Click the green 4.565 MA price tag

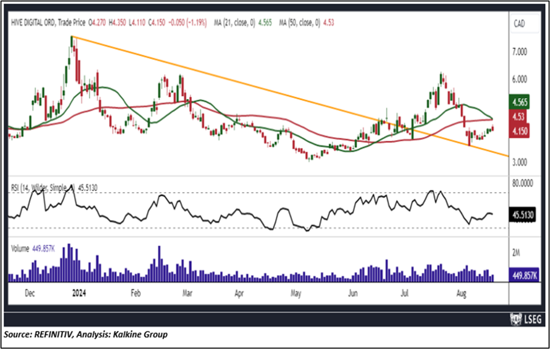pos(520,102)
